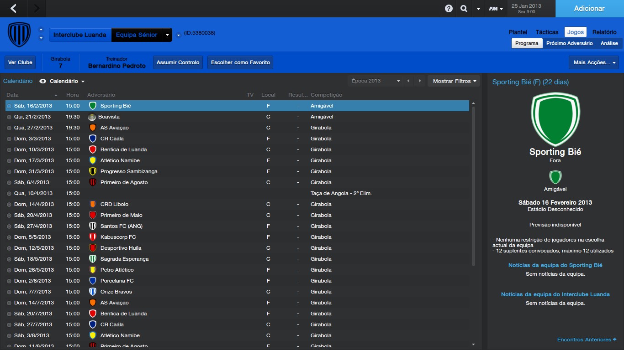Click the Desportivo Huíla badge
The height and width of the screenshot is (350, 624).
[93, 248]
